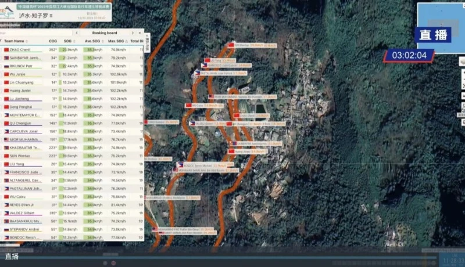The height and width of the screenshot is (267, 465).
Task: Click SUN Wentao rider label on map
Action: tap(252, 45)
